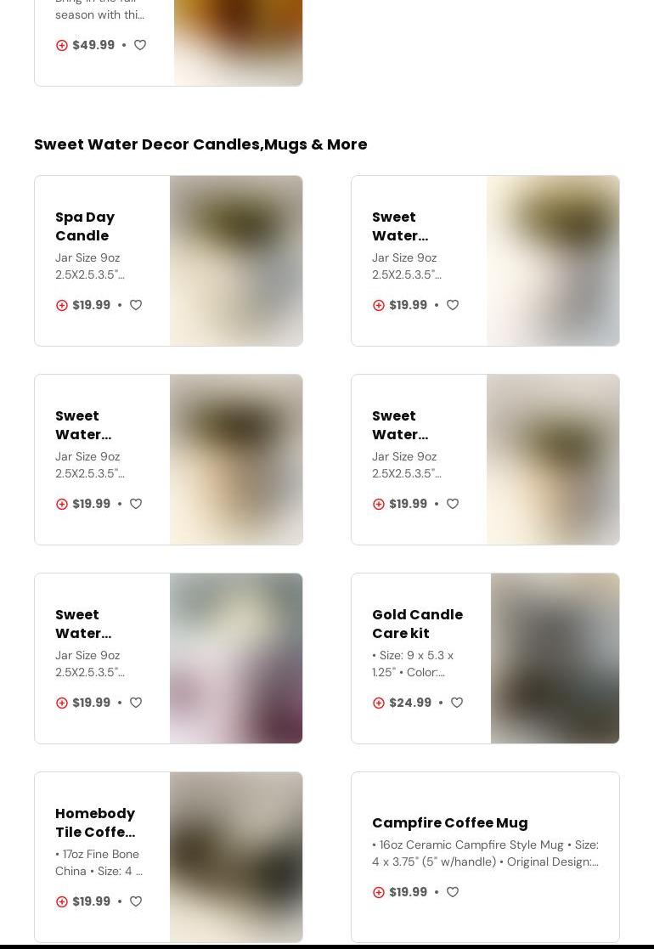Favorite the Spa Day Candle
The image size is (654, 949).
coord(136,305)
